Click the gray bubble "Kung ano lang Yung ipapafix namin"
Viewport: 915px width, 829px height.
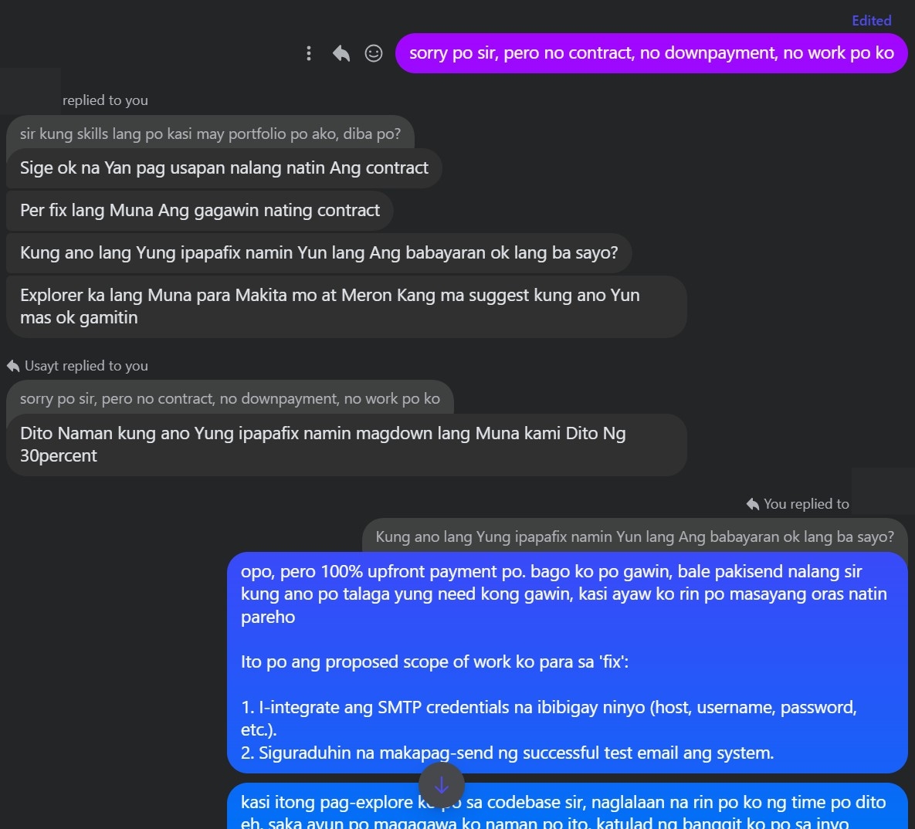coord(318,253)
